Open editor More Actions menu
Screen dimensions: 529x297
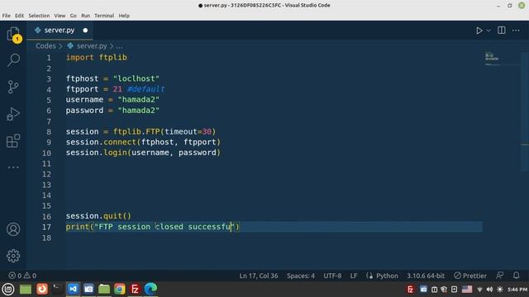(x=516, y=31)
